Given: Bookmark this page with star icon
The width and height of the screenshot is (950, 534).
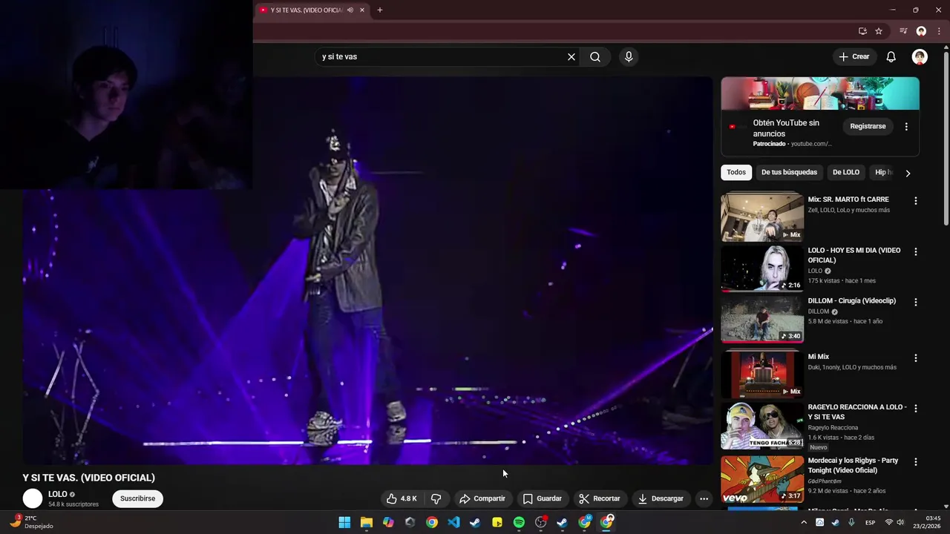Looking at the screenshot, I should [x=879, y=31].
